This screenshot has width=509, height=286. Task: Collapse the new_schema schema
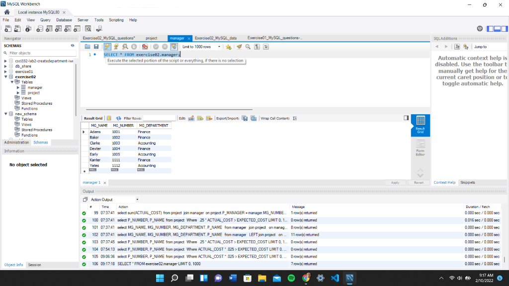click(x=6, y=114)
